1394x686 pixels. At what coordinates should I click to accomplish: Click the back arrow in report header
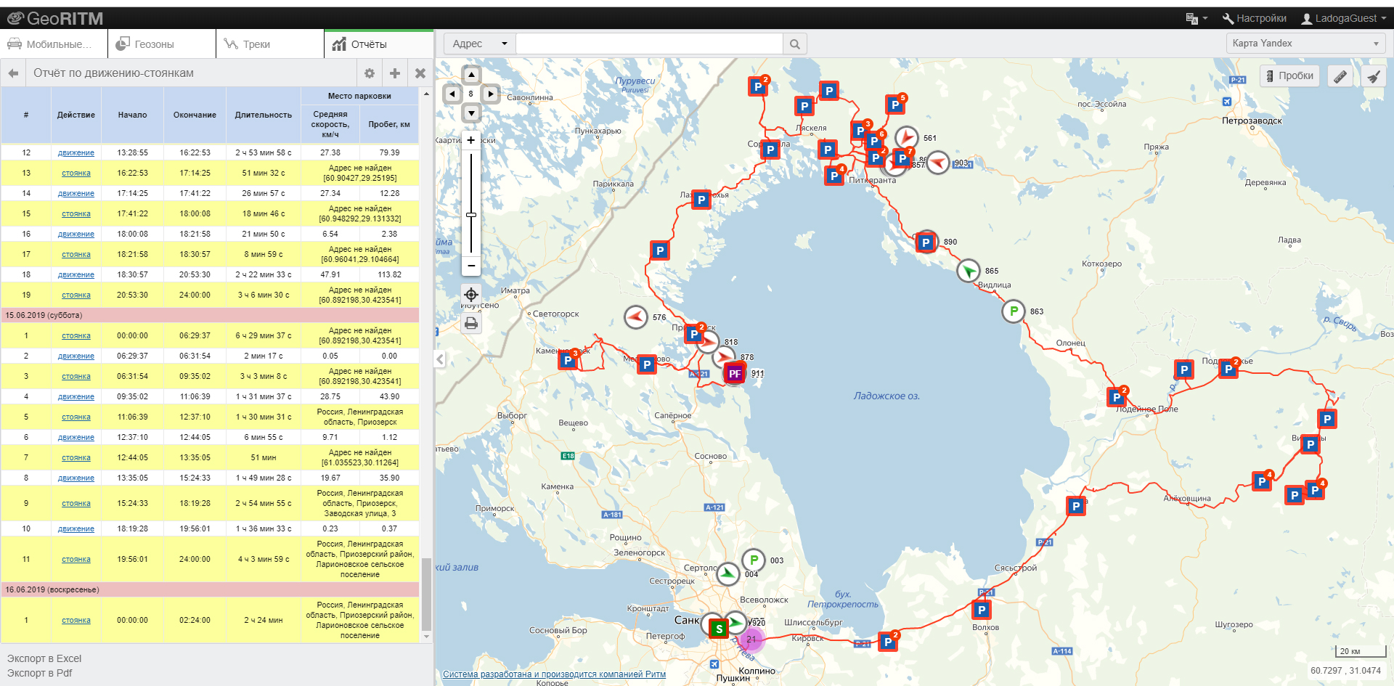[x=13, y=73]
